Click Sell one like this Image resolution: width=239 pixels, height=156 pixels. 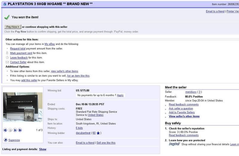point(106,143)
